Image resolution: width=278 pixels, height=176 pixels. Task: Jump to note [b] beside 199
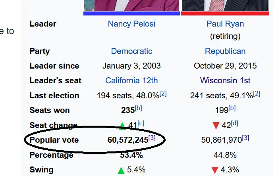tap(232, 108)
